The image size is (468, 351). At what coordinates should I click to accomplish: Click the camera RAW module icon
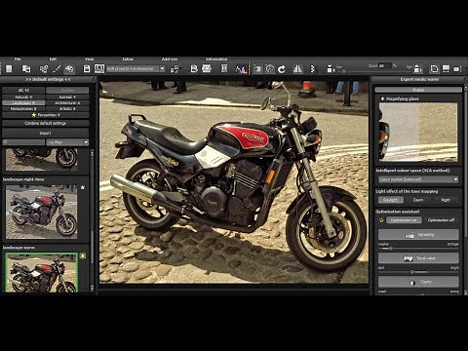(x=99, y=68)
